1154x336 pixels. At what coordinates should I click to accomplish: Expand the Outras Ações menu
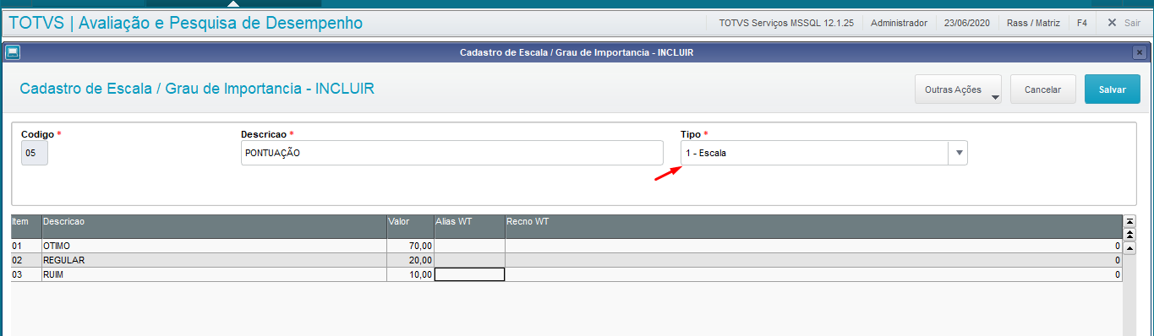tap(958, 89)
